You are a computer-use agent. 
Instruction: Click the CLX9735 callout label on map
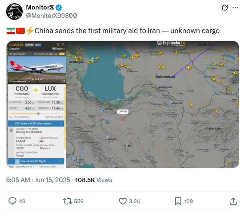pyautogui.click(x=123, y=112)
